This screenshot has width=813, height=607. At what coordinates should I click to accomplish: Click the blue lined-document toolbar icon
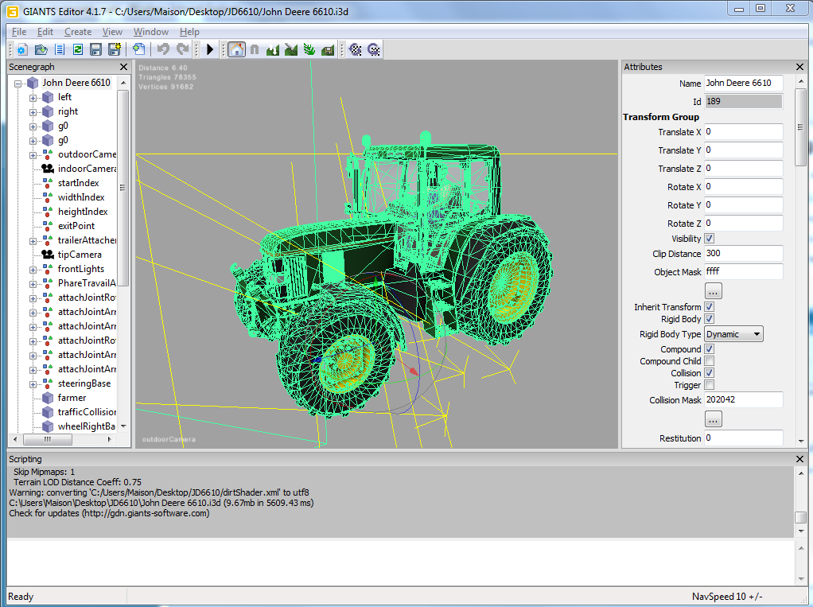point(60,50)
